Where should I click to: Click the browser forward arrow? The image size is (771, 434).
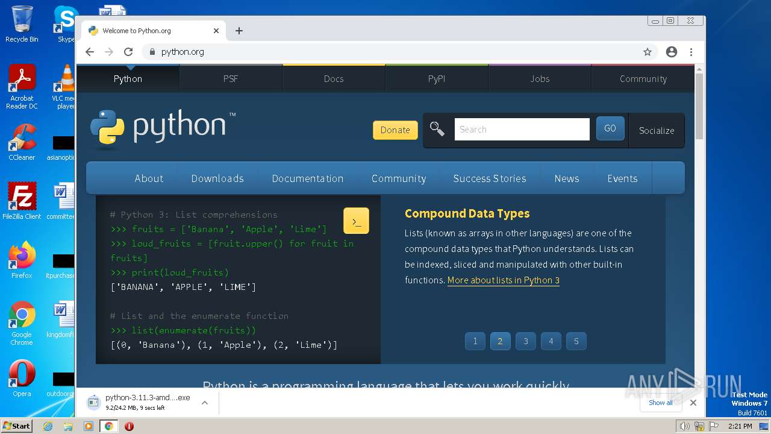pos(109,52)
